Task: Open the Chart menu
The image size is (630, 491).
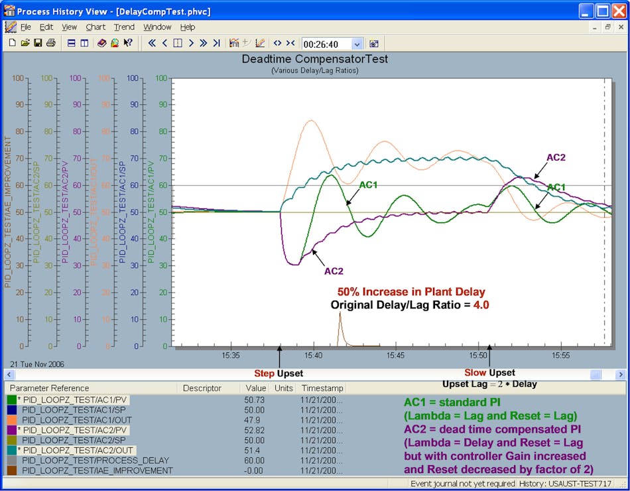Action: click(x=95, y=27)
